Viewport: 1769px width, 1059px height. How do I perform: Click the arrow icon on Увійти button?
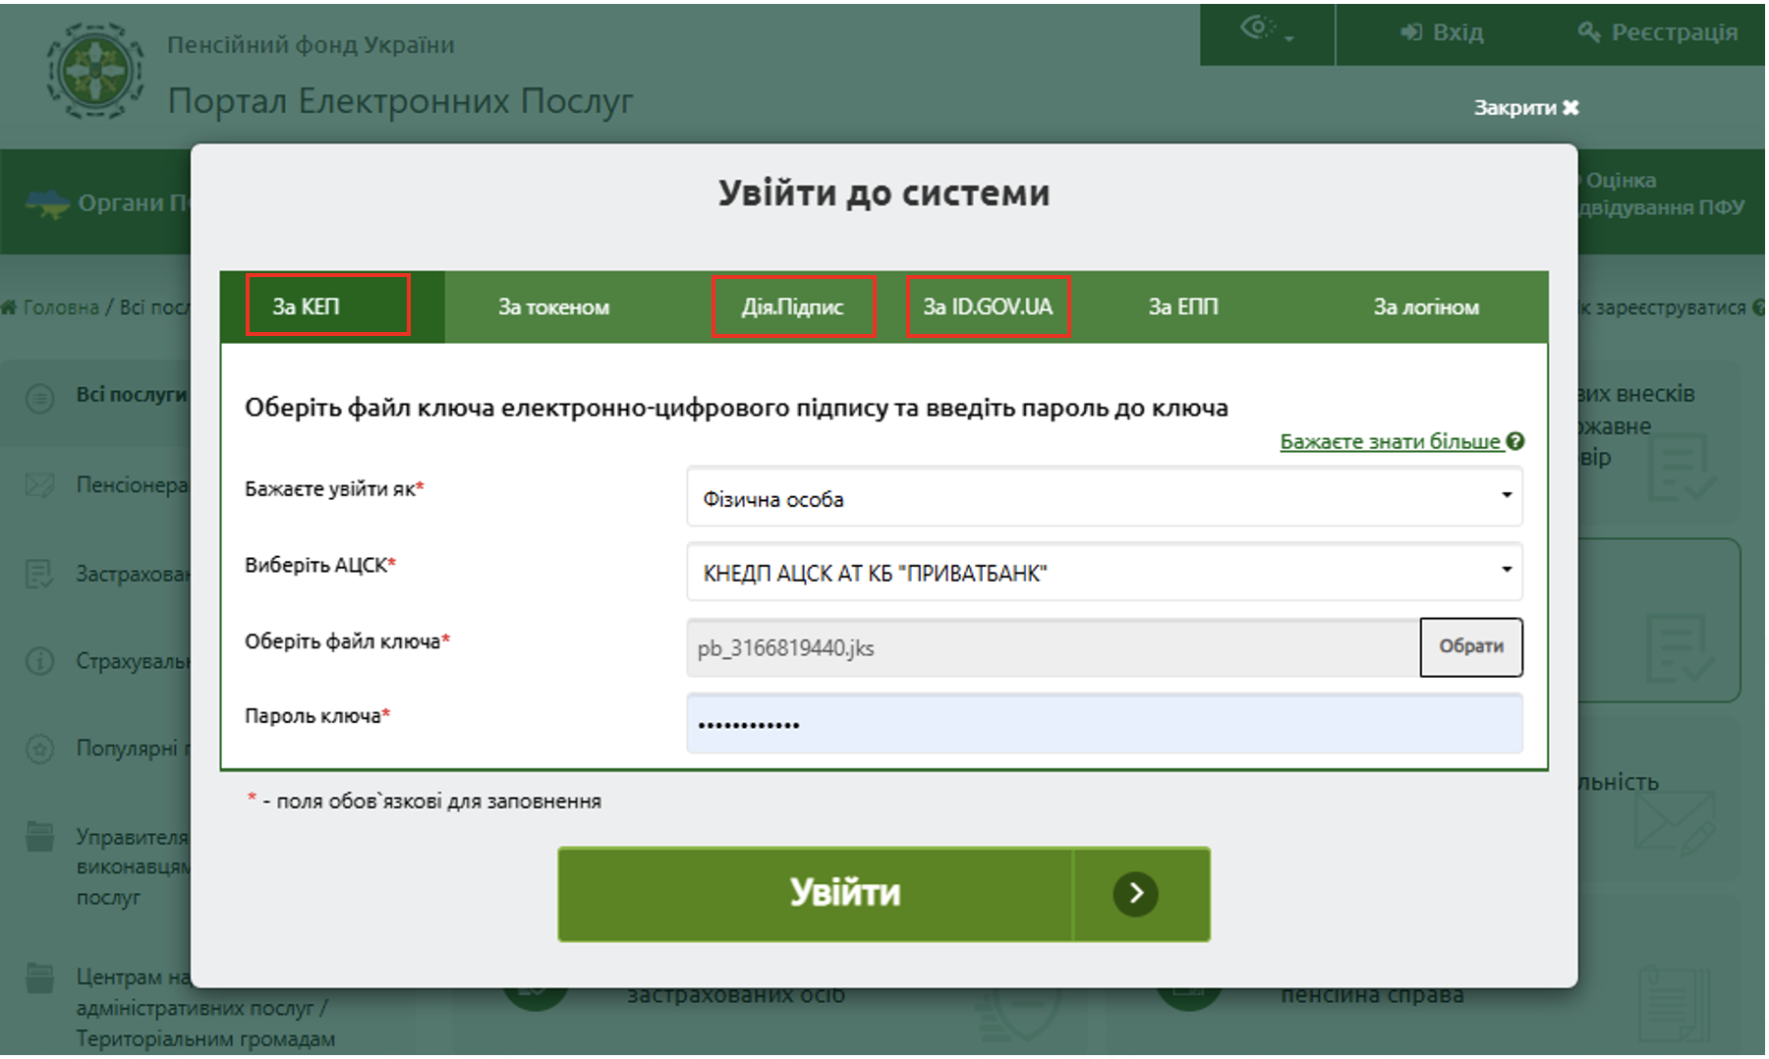coord(1135,893)
